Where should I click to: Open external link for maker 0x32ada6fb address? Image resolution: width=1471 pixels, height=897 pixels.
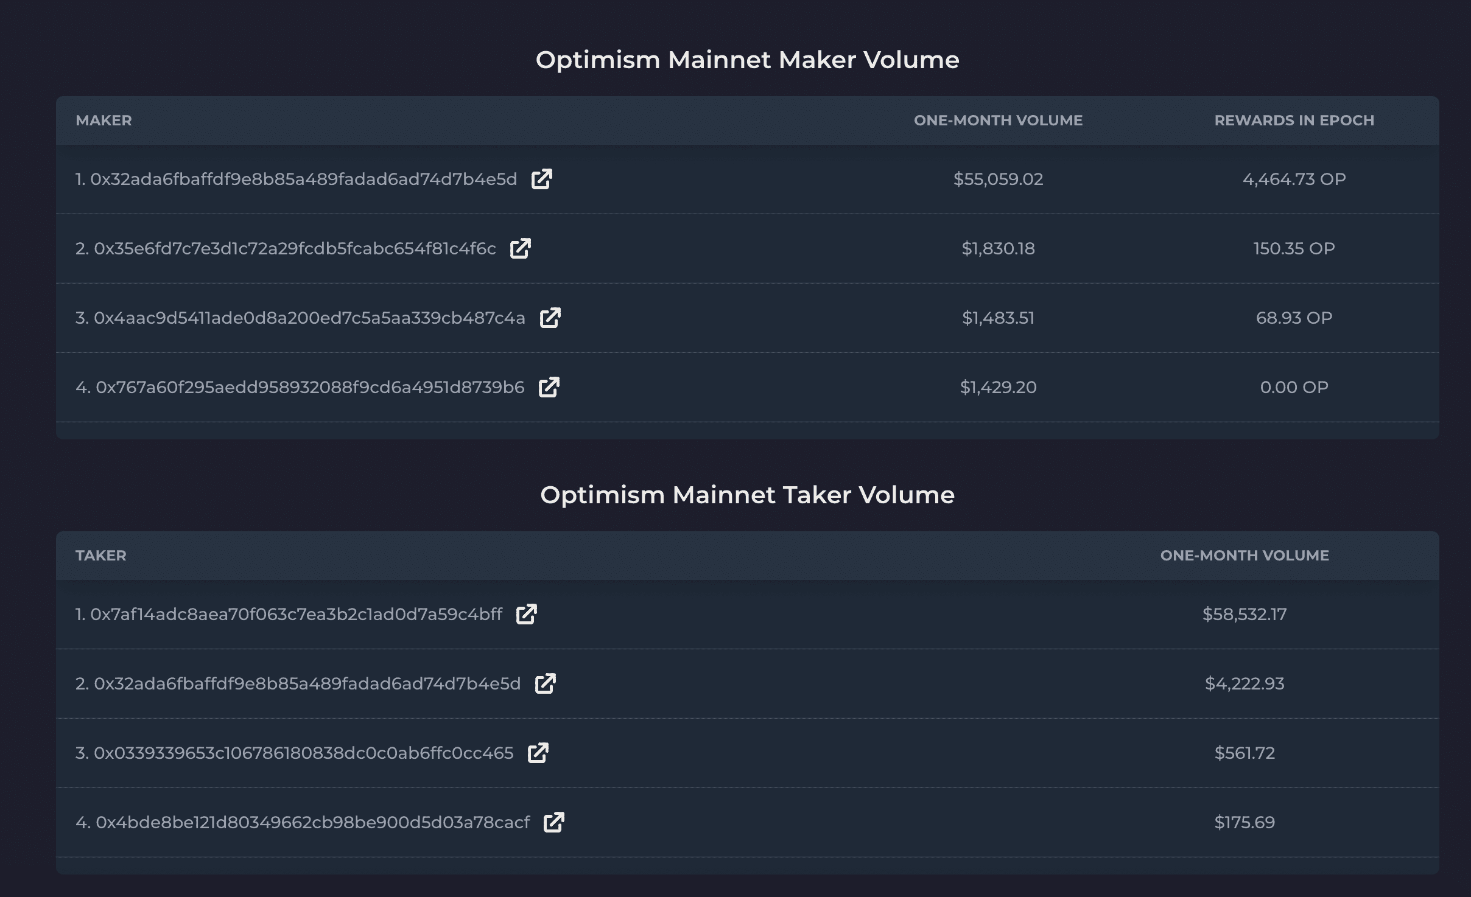click(541, 180)
